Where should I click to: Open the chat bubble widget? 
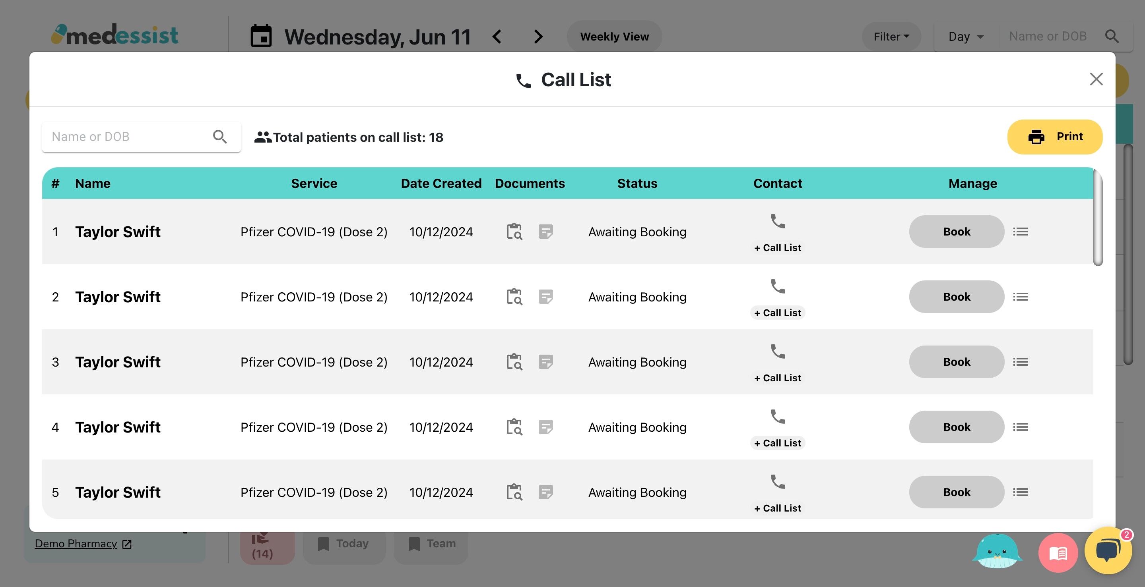1108,550
